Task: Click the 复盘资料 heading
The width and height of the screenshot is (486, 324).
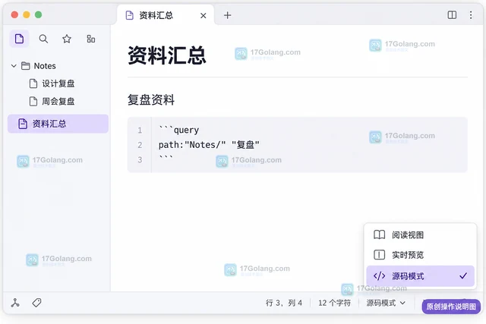Action: click(151, 99)
